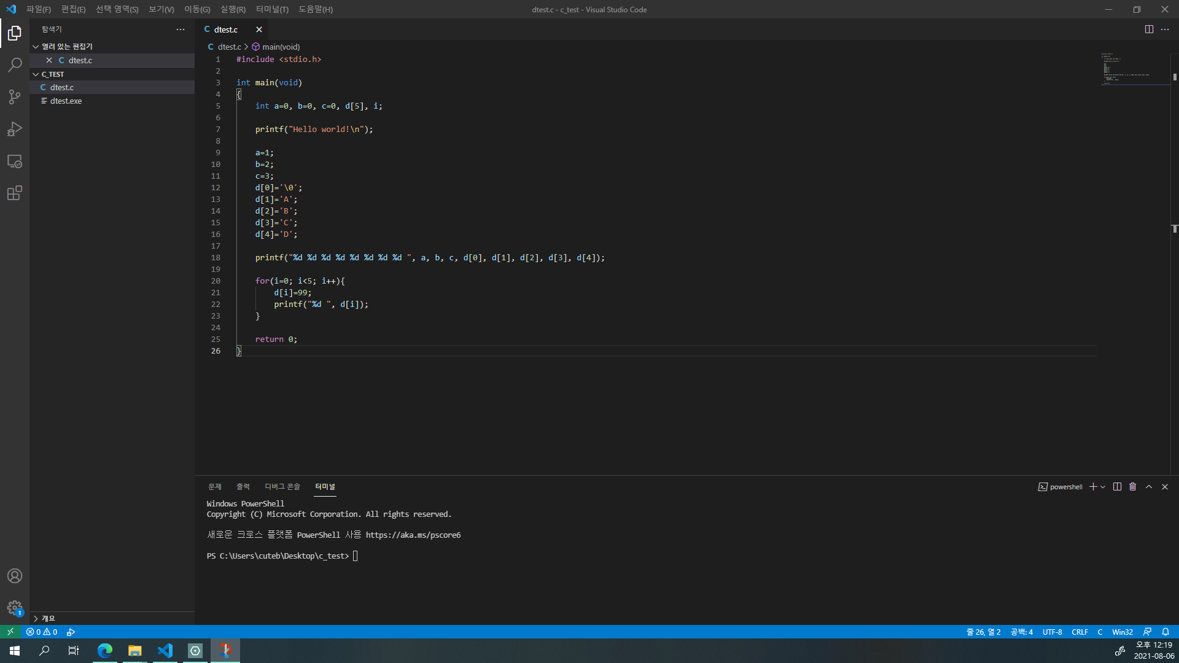Open the Remote Explorer view
1179x663 pixels.
pyautogui.click(x=15, y=161)
